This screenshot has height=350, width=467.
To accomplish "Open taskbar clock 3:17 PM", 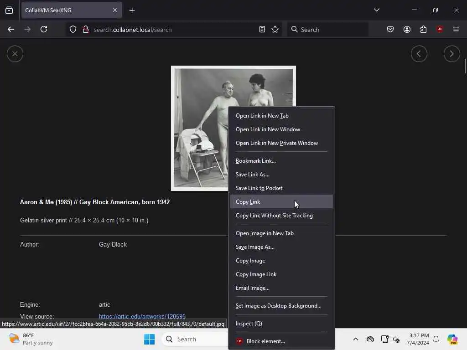I will coord(418,339).
